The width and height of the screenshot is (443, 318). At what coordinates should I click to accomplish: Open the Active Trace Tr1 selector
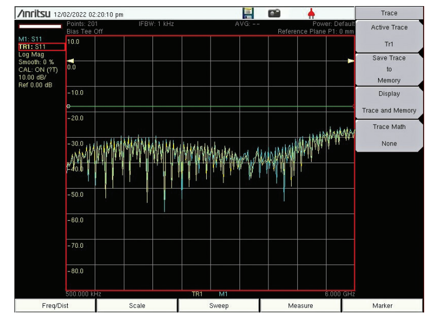389,35
